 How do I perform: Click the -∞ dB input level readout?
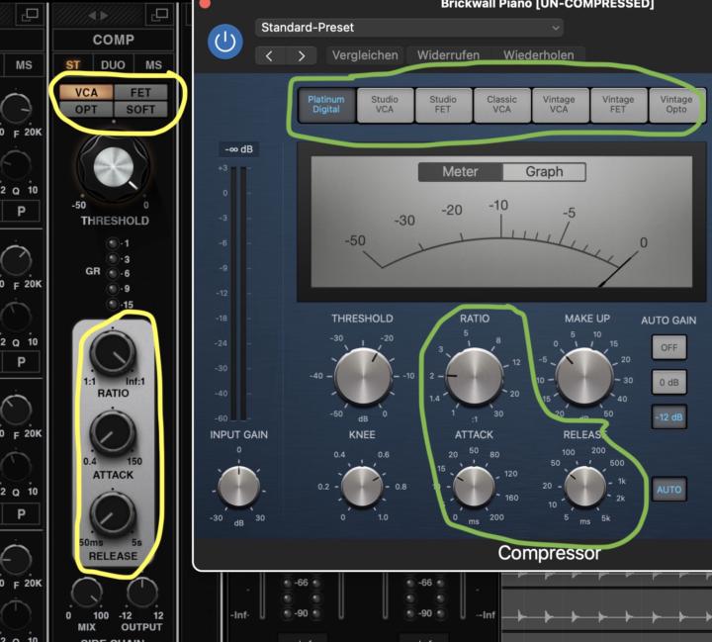[239, 149]
